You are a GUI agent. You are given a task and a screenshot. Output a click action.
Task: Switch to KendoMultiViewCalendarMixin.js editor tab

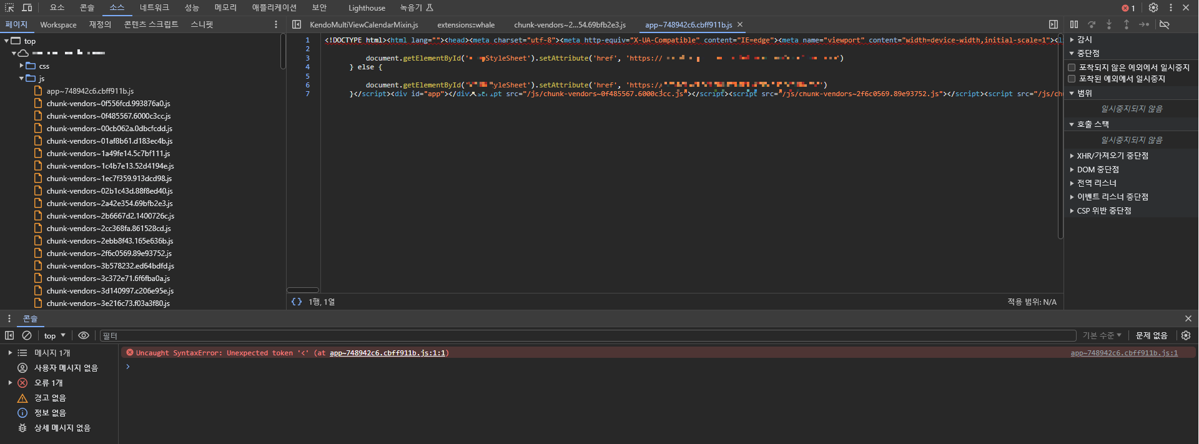click(364, 24)
